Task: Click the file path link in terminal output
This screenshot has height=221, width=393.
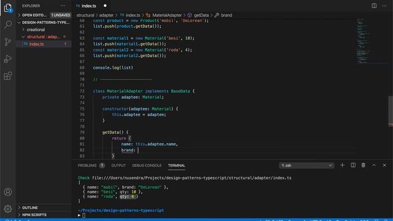Action: (192, 178)
